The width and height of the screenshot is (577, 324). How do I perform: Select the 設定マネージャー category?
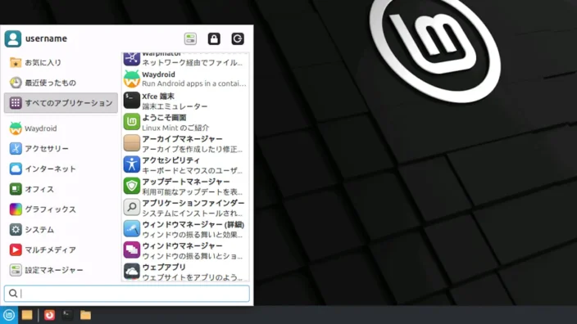click(61, 270)
